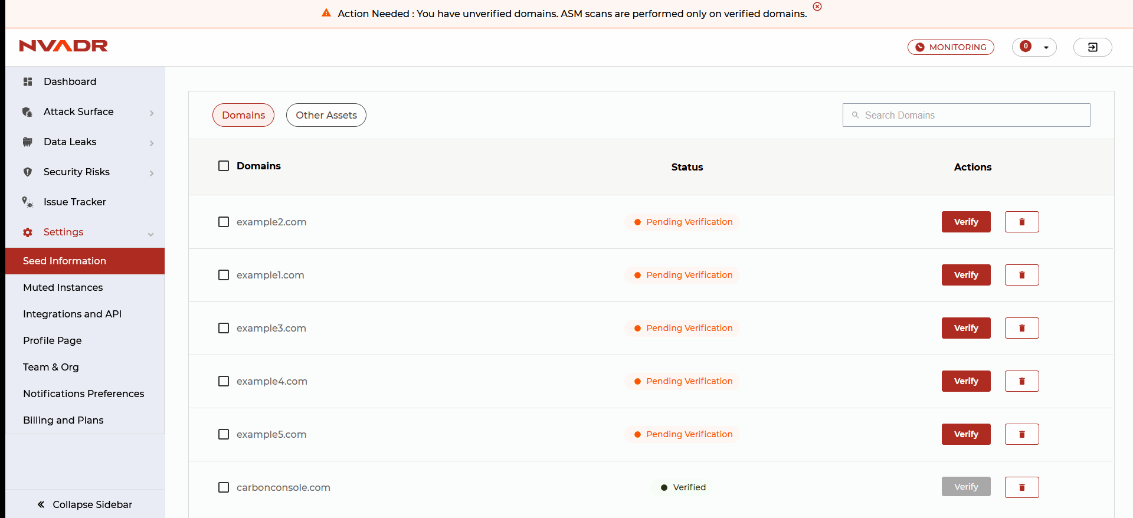Expand the Security Risks chevron
Viewport: 1133px width, 518px height.
click(x=152, y=173)
